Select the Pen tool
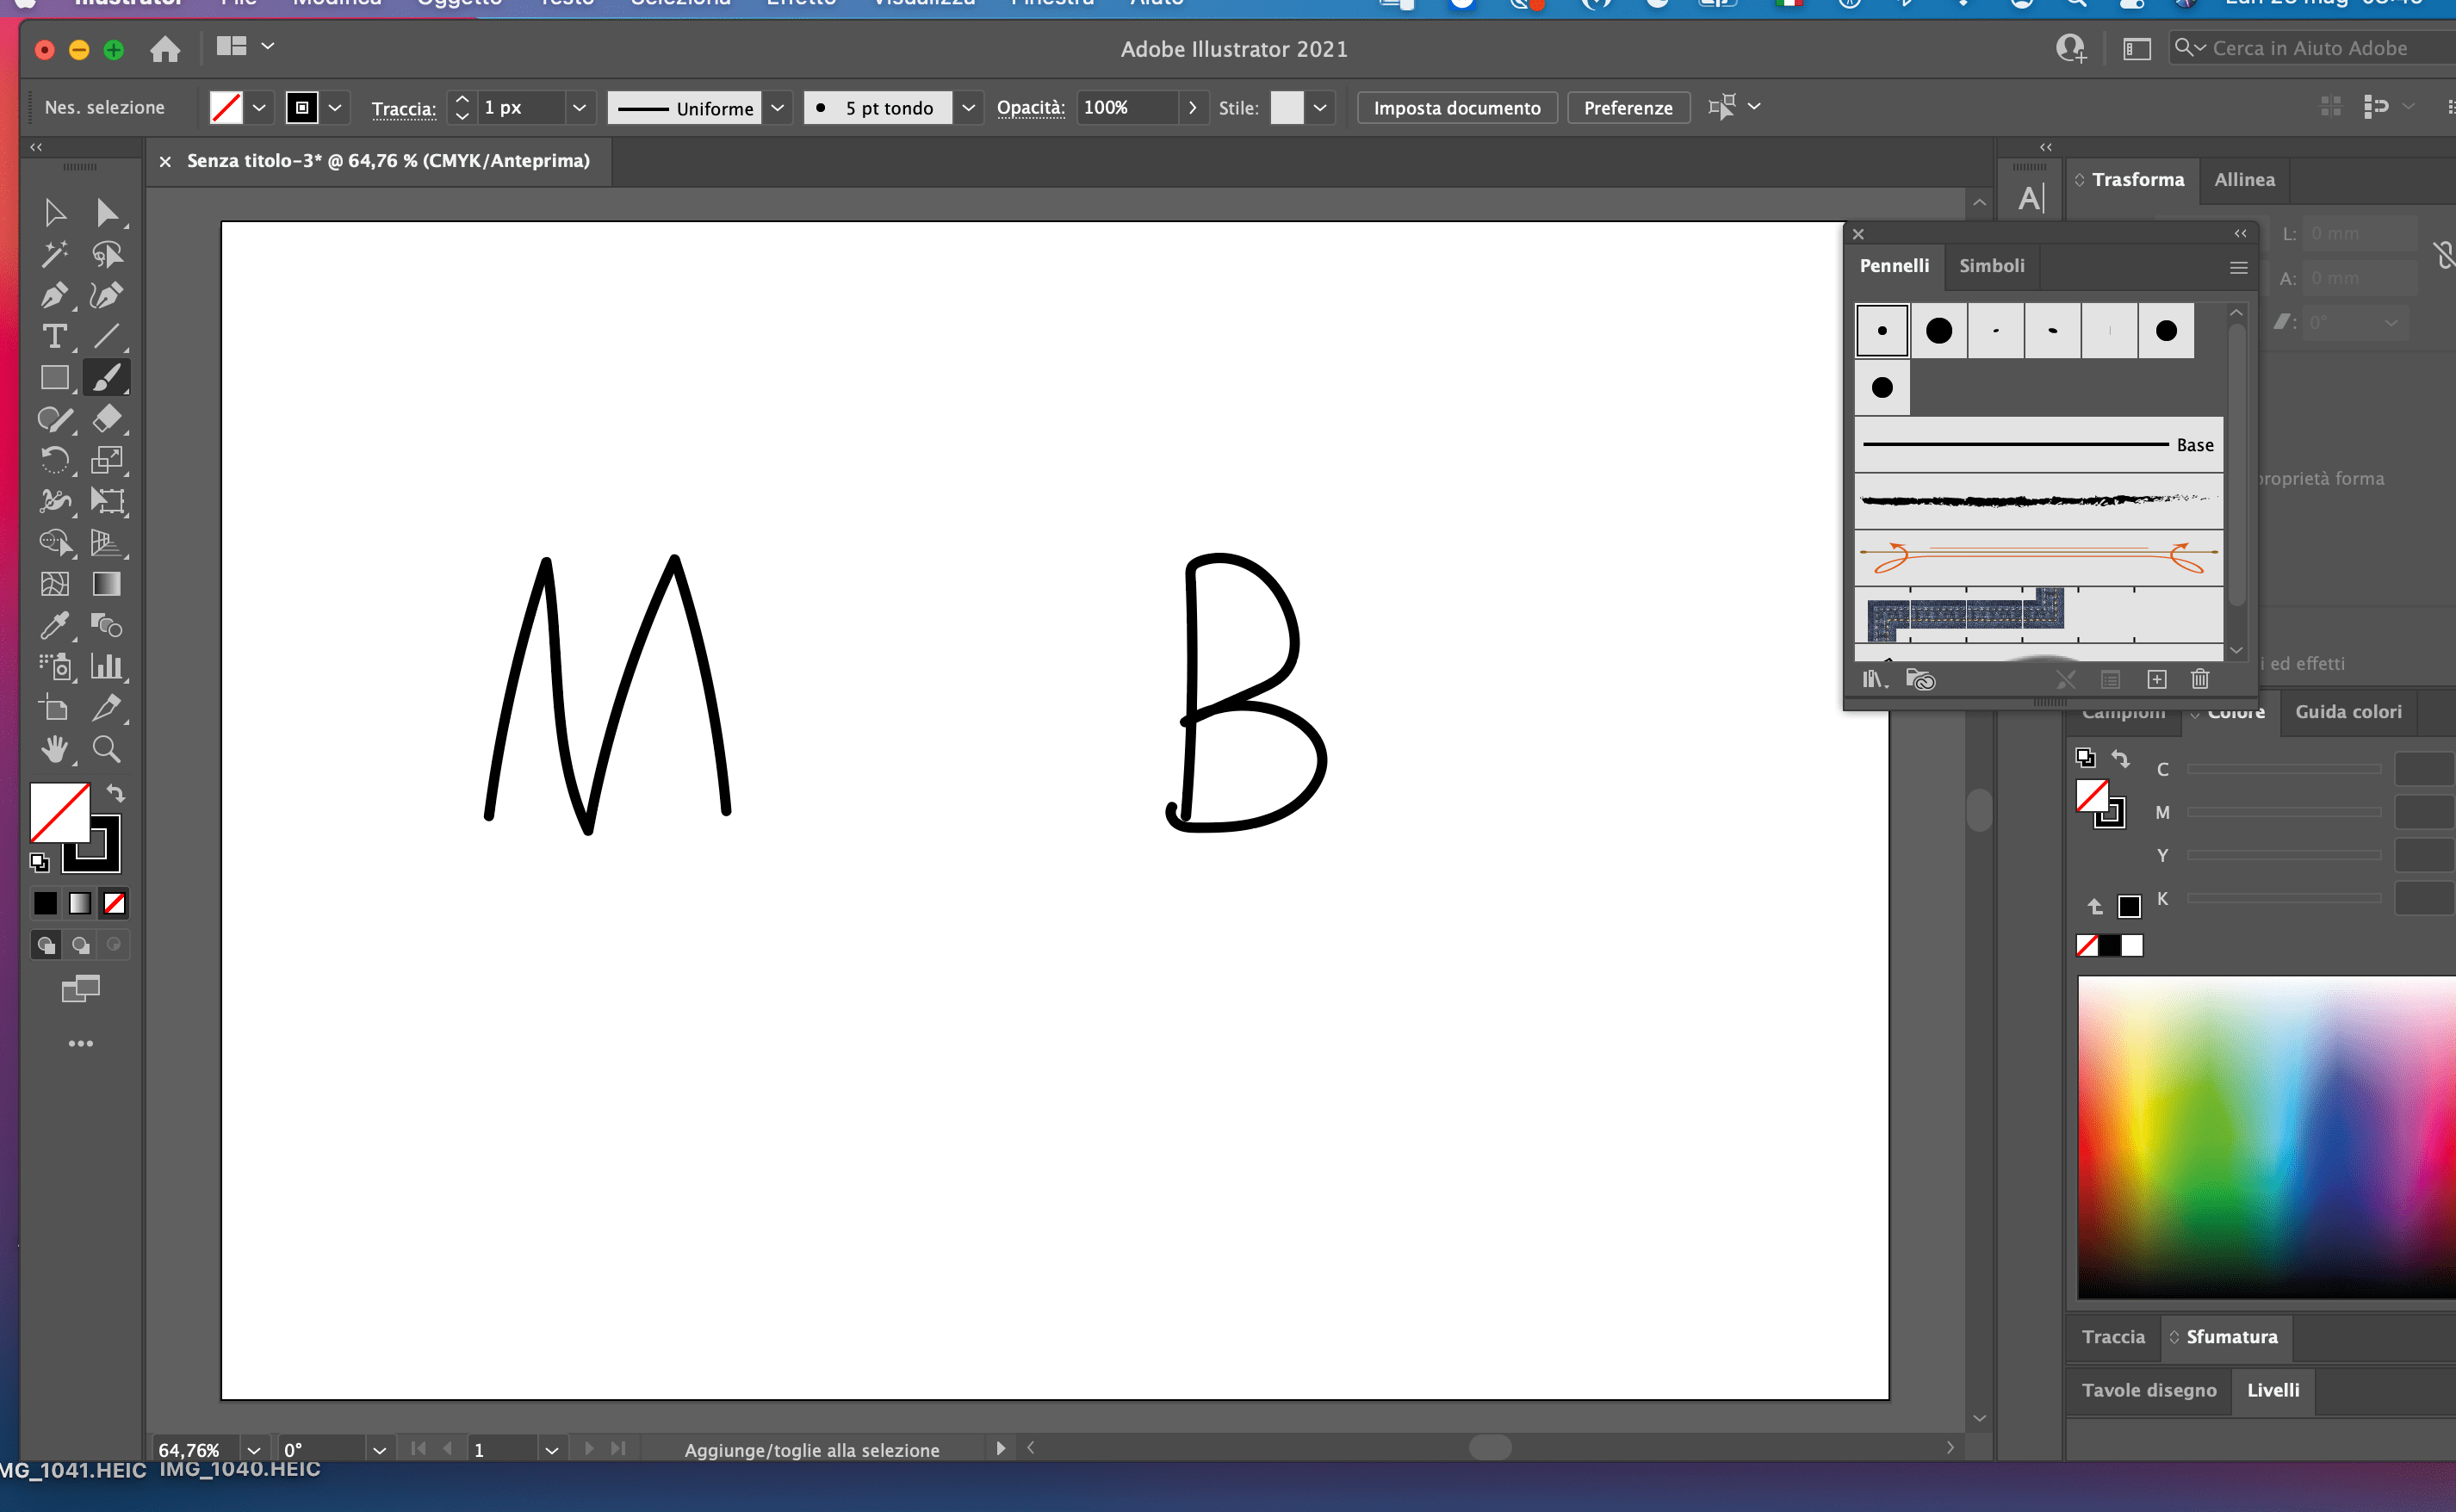2456x1512 pixels. click(55, 295)
